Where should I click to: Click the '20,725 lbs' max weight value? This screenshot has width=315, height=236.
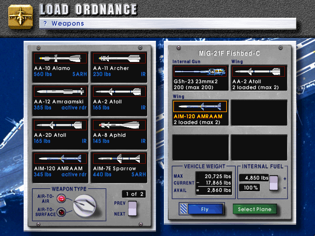pos(218,177)
